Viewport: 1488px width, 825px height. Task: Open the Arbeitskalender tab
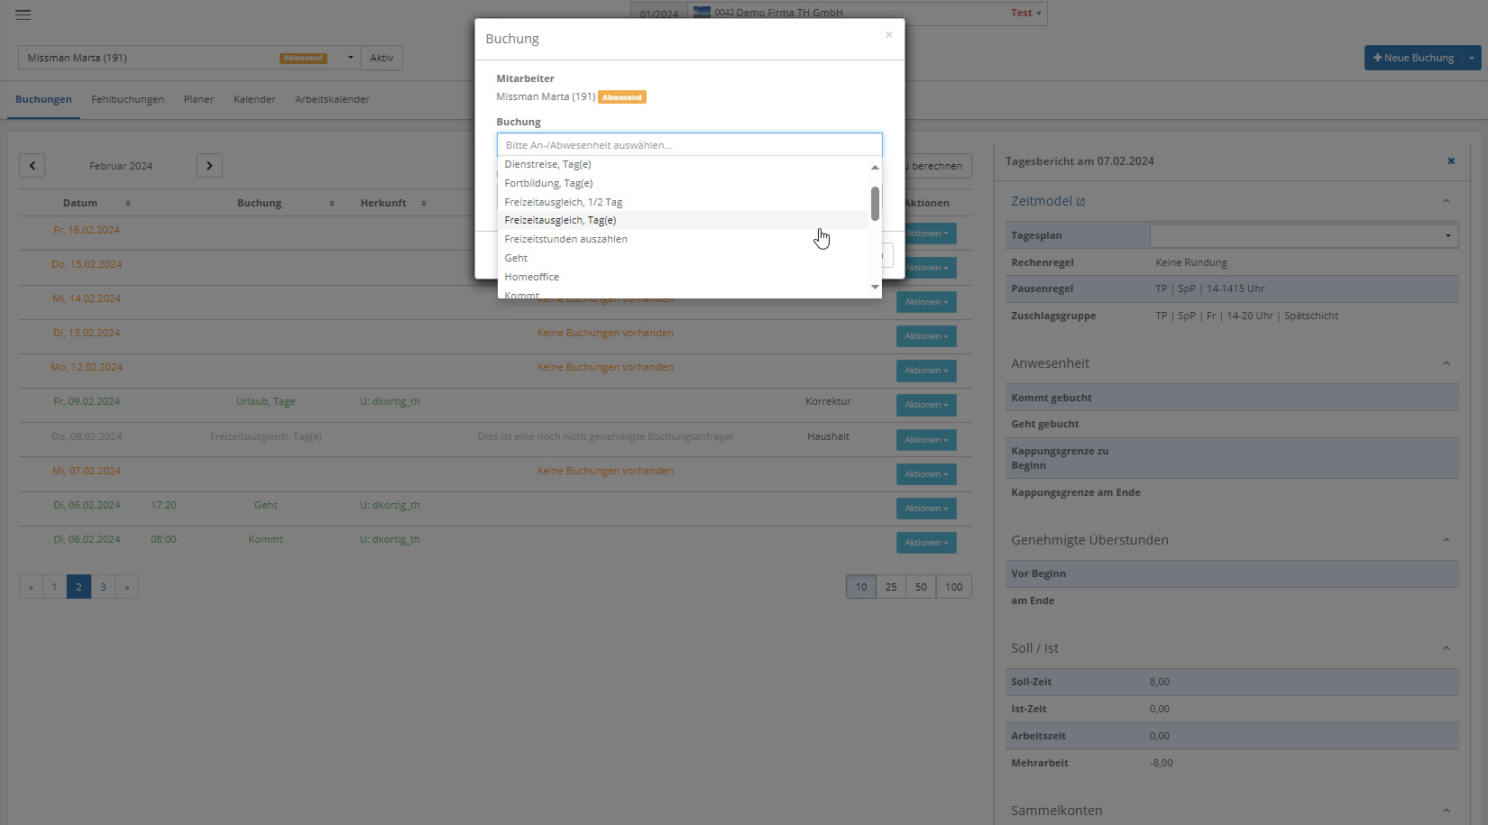click(332, 99)
